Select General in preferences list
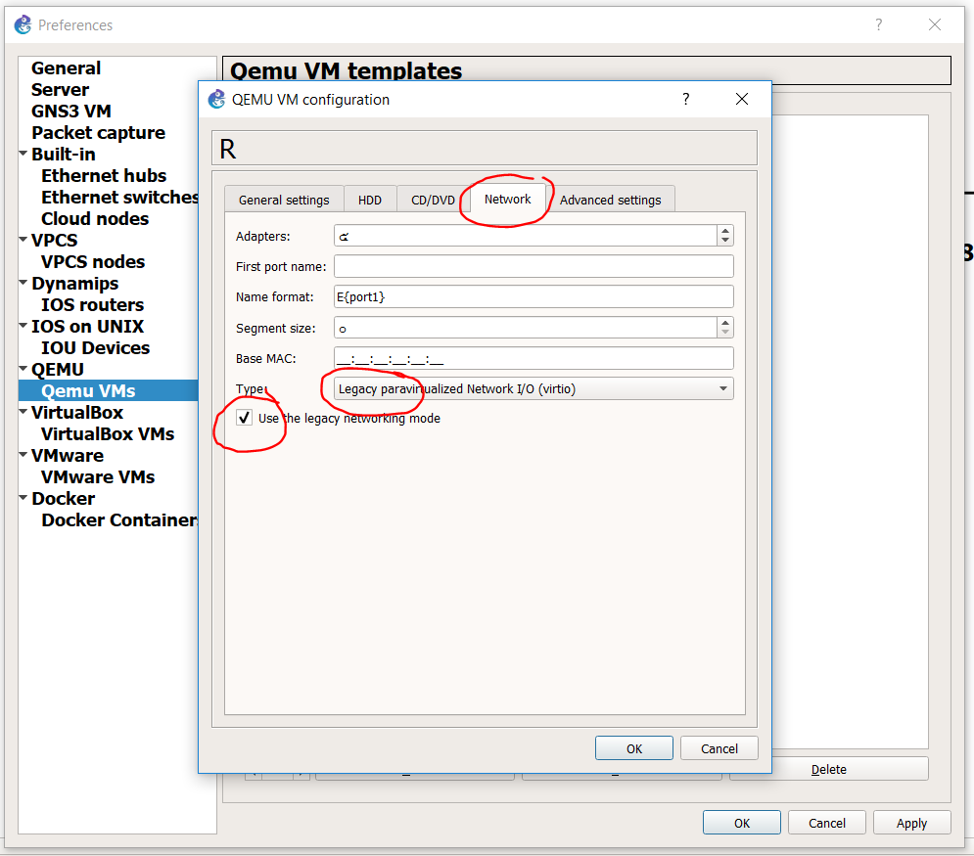This screenshot has width=974, height=856. [66, 68]
